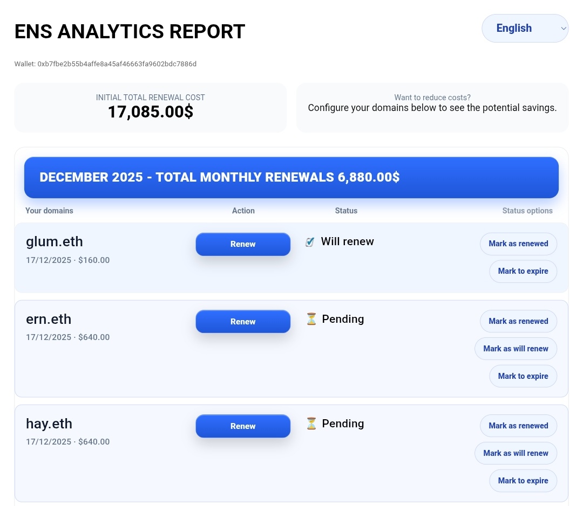Click Pending status text for hay.eth
Screen dimensions: 583x506
pos(343,424)
